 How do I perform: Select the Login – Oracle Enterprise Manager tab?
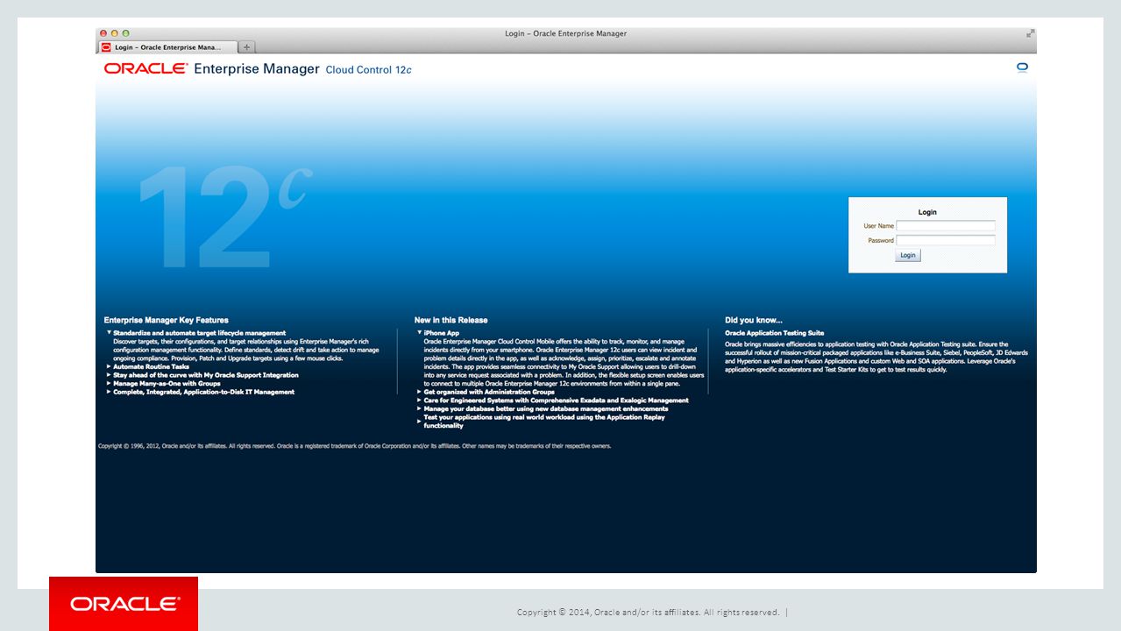(168, 47)
